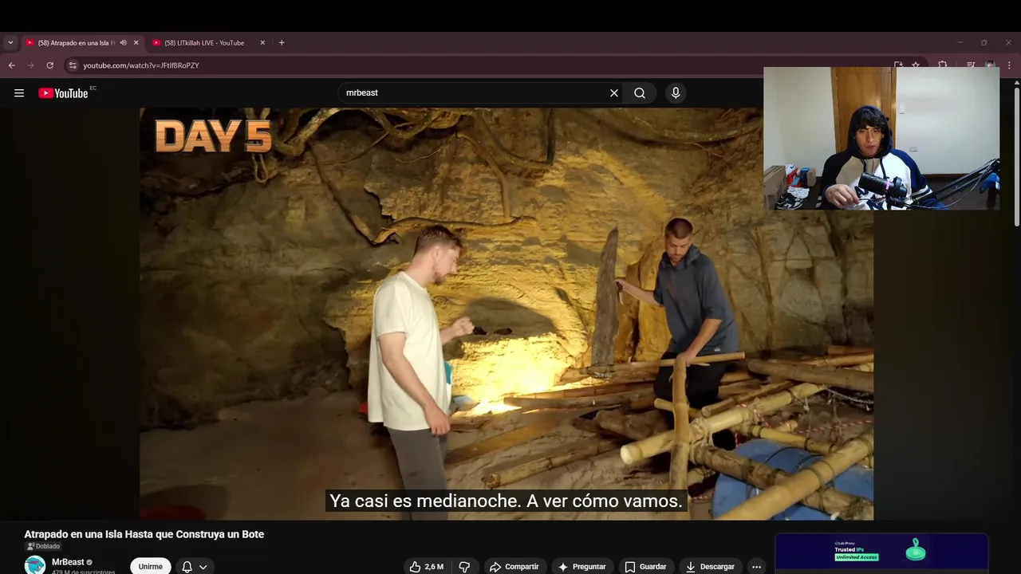Open the browser extensions puzzle icon
This screenshot has width=1021, height=574.
(x=943, y=65)
